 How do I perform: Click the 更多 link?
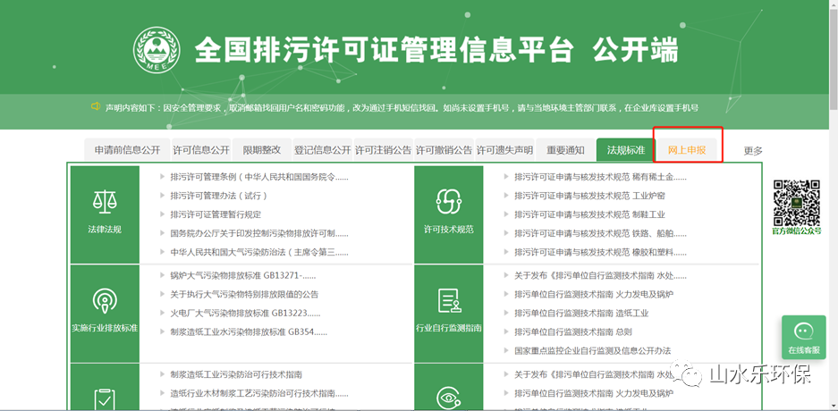pyautogui.click(x=753, y=150)
